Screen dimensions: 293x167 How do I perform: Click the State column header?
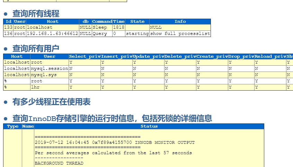pos(137,21)
